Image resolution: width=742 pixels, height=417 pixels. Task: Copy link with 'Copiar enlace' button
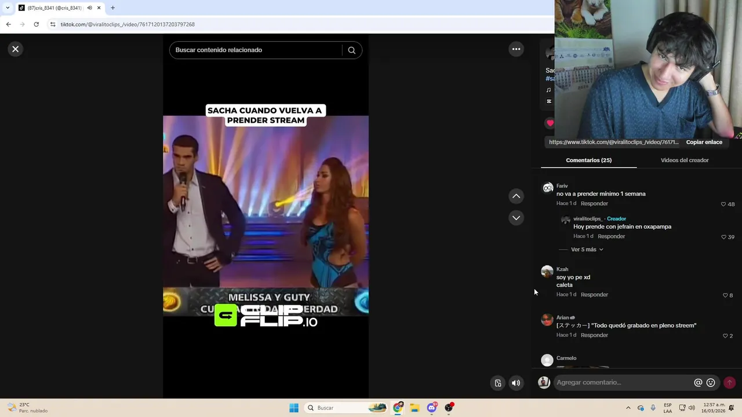704,142
